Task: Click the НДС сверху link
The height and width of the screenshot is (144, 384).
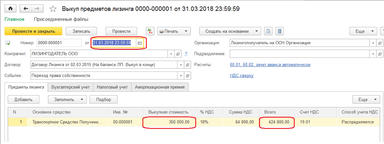Action: click(242, 75)
